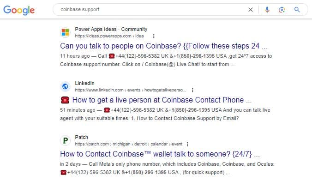The image size is (312, 181).
Task: Click the linkedin.com events URL breadcrumb
Action: pos(131,90)
